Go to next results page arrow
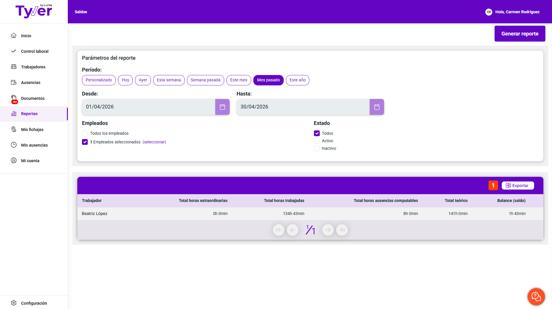The width and height of the screenshot is (552, 309). pos(328,230)
